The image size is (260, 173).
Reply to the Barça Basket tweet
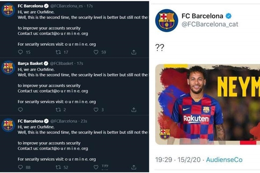[x=20, y=110]
